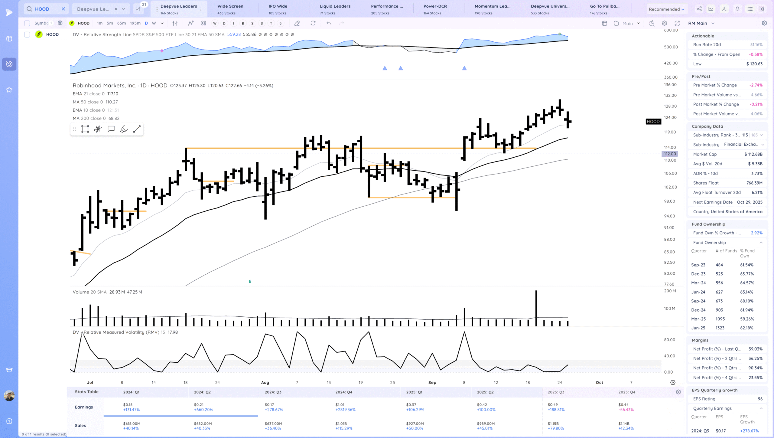774x438 pixels.
Task: Select the 195m timeframe
Action: pyautogui.click(x=135, y=23)
